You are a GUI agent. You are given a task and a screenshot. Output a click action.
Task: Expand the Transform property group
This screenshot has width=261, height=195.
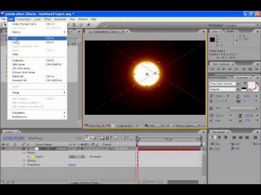pyautogui.click(x=24, y=165)
